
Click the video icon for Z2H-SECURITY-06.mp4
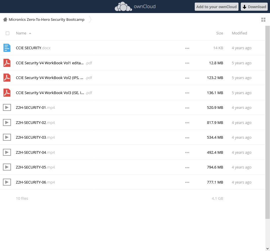point(7,182)
